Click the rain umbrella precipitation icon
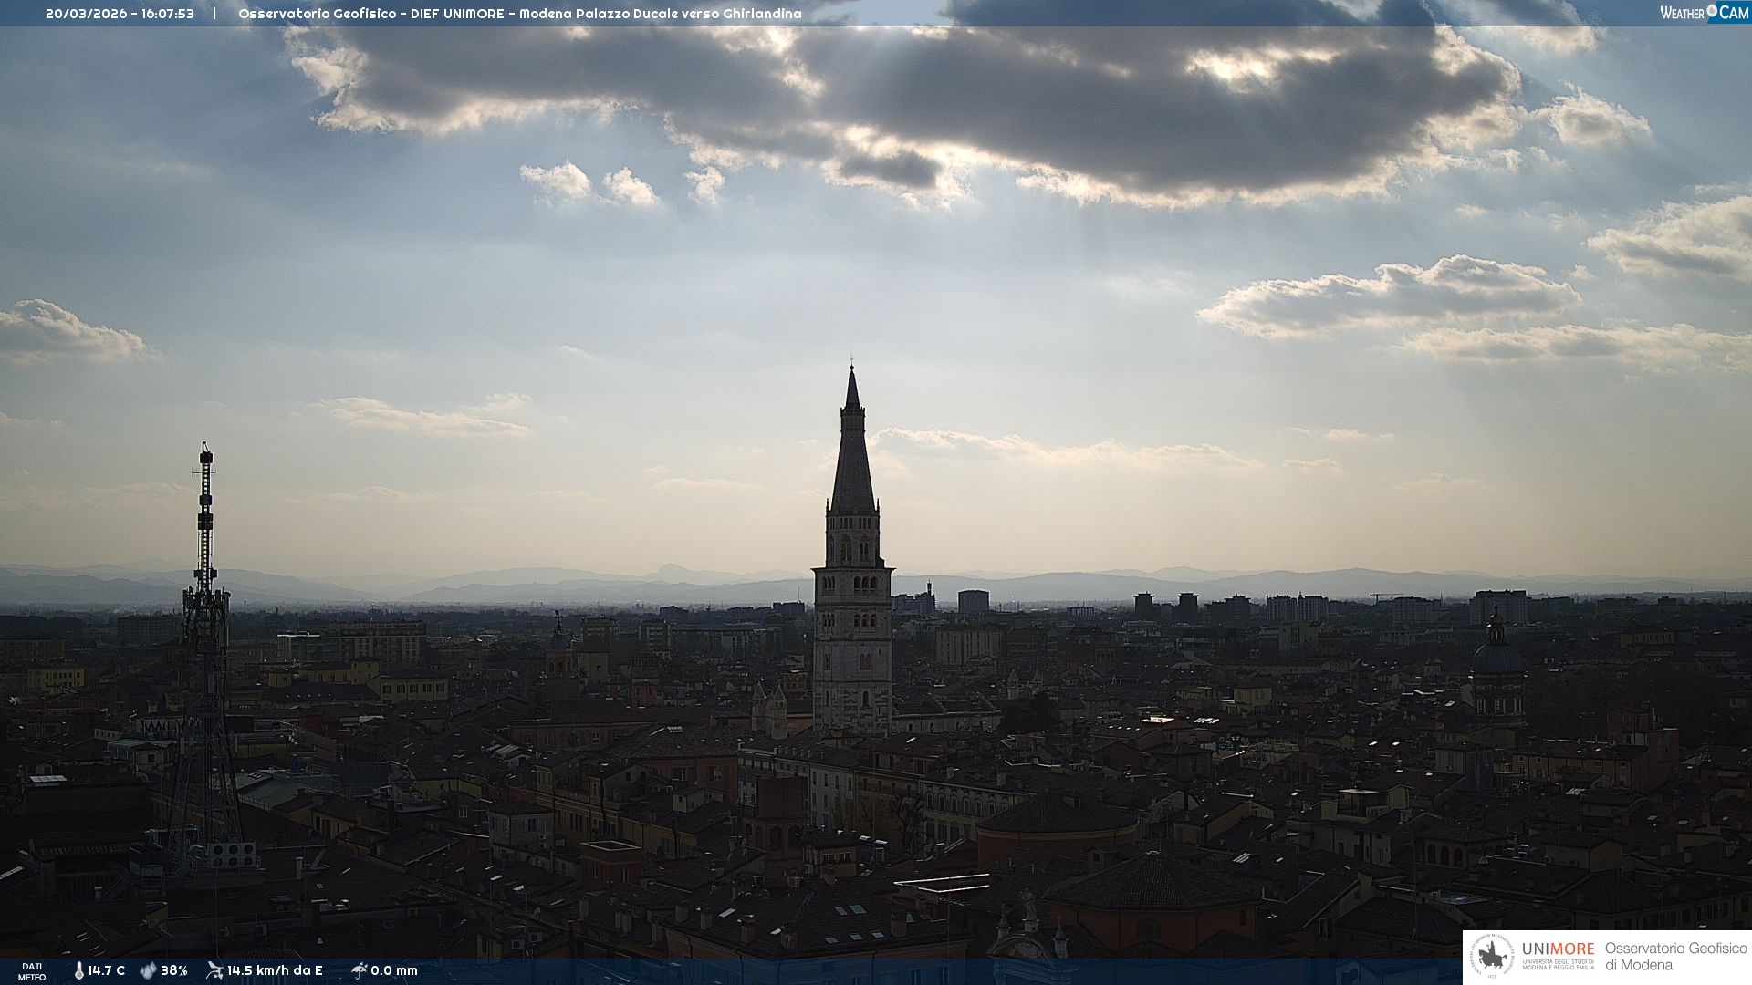Image resolution: width=1752 pixels, height=985 pixels. pyautogui.click(x=359, y=970)
